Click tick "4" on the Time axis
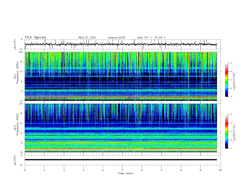248x191 pixels. [103, 170]
